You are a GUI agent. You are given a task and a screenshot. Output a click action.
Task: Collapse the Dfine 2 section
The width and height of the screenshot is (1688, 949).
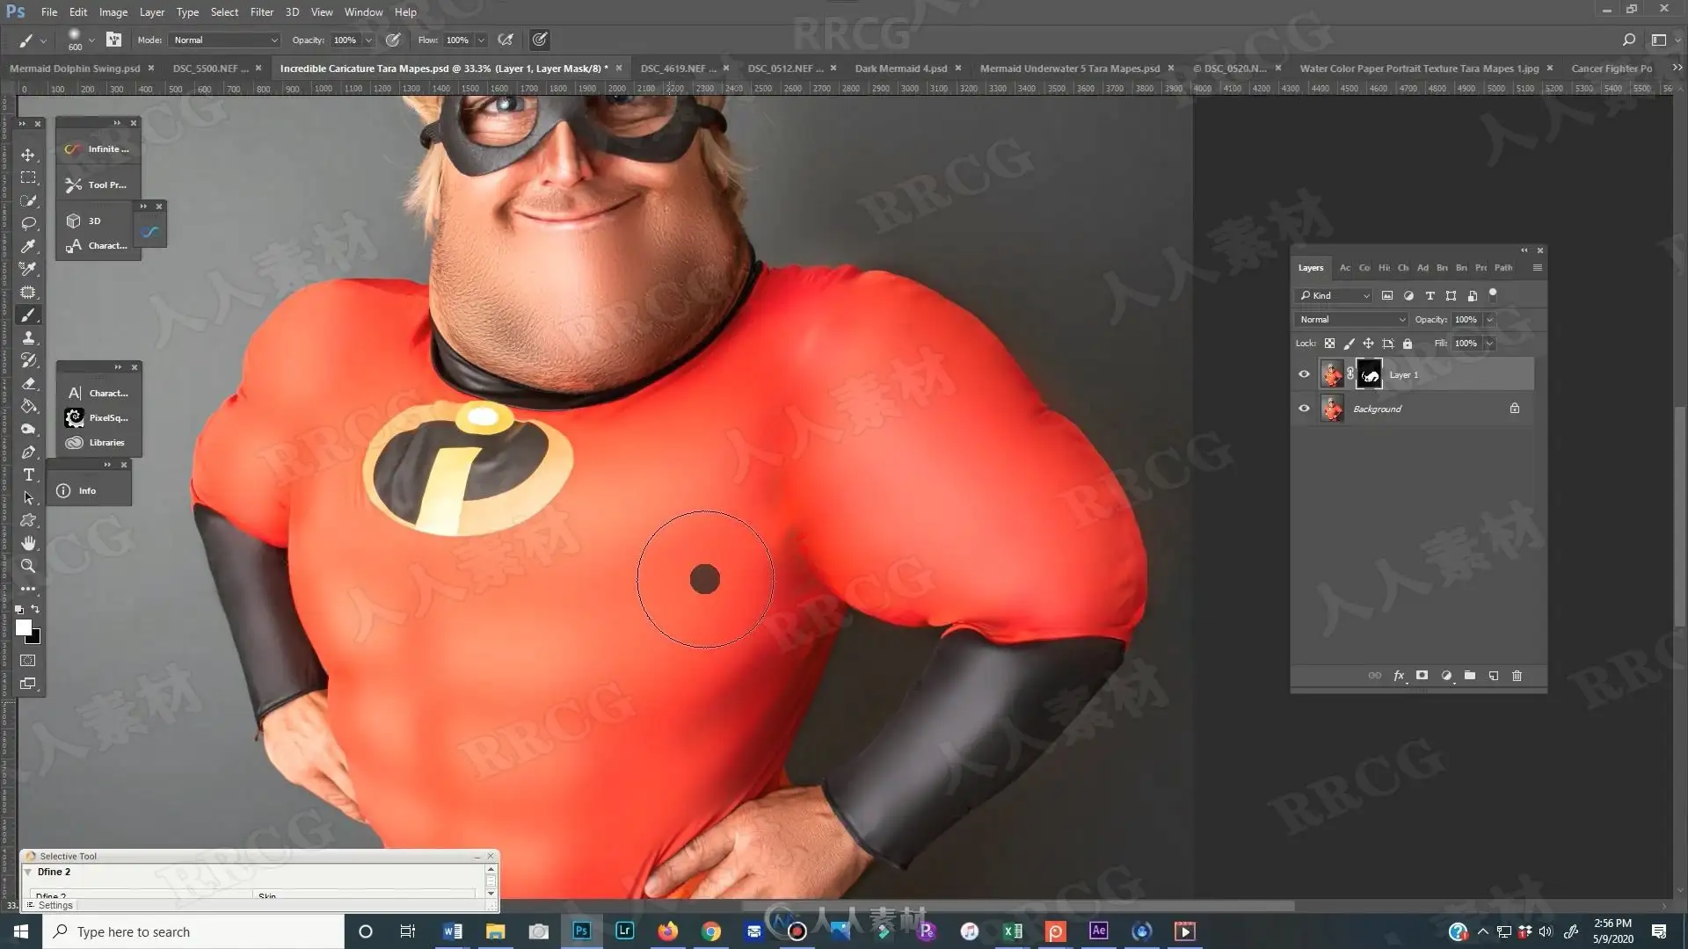pos(28,872)
